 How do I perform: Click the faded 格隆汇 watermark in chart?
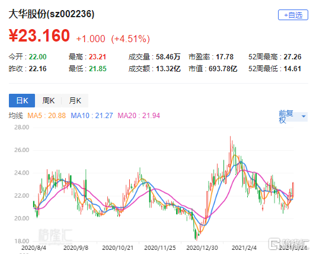click(x=55, y=235)
